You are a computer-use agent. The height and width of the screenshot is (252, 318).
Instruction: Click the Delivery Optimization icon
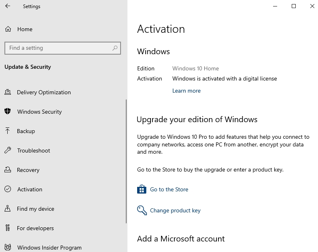click(8, 92)
